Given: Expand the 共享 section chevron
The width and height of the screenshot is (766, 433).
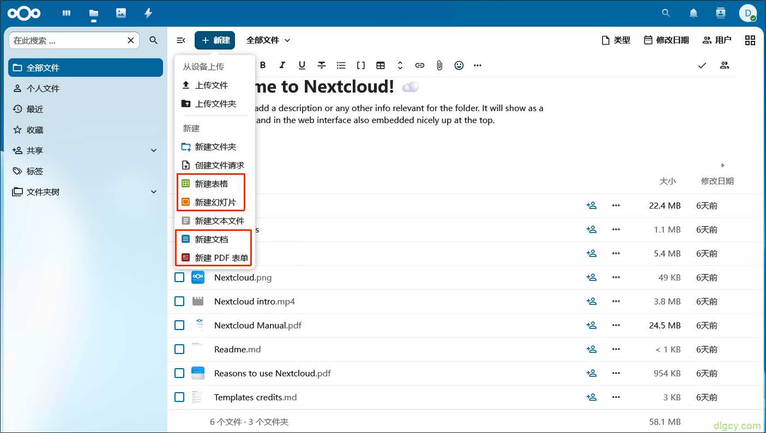Looking at the screenshot, I should tap(154, 150).
